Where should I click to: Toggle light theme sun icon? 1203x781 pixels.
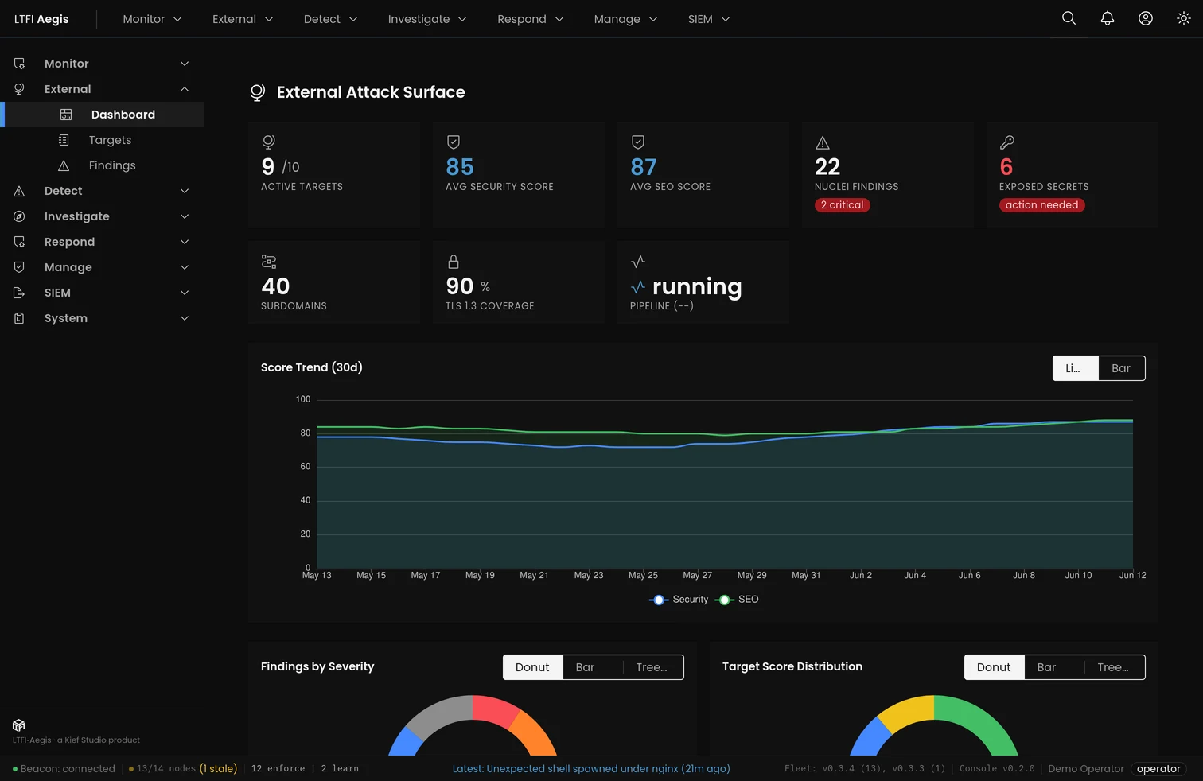pos(1183,18)
